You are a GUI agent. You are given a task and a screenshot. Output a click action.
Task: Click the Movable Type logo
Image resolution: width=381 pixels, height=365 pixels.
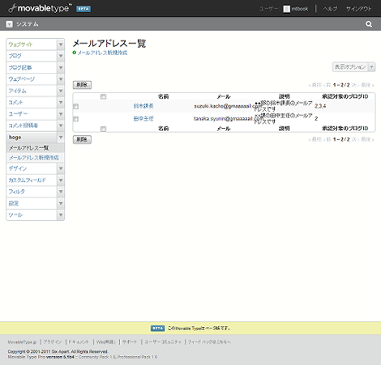[x=40, y=8]
